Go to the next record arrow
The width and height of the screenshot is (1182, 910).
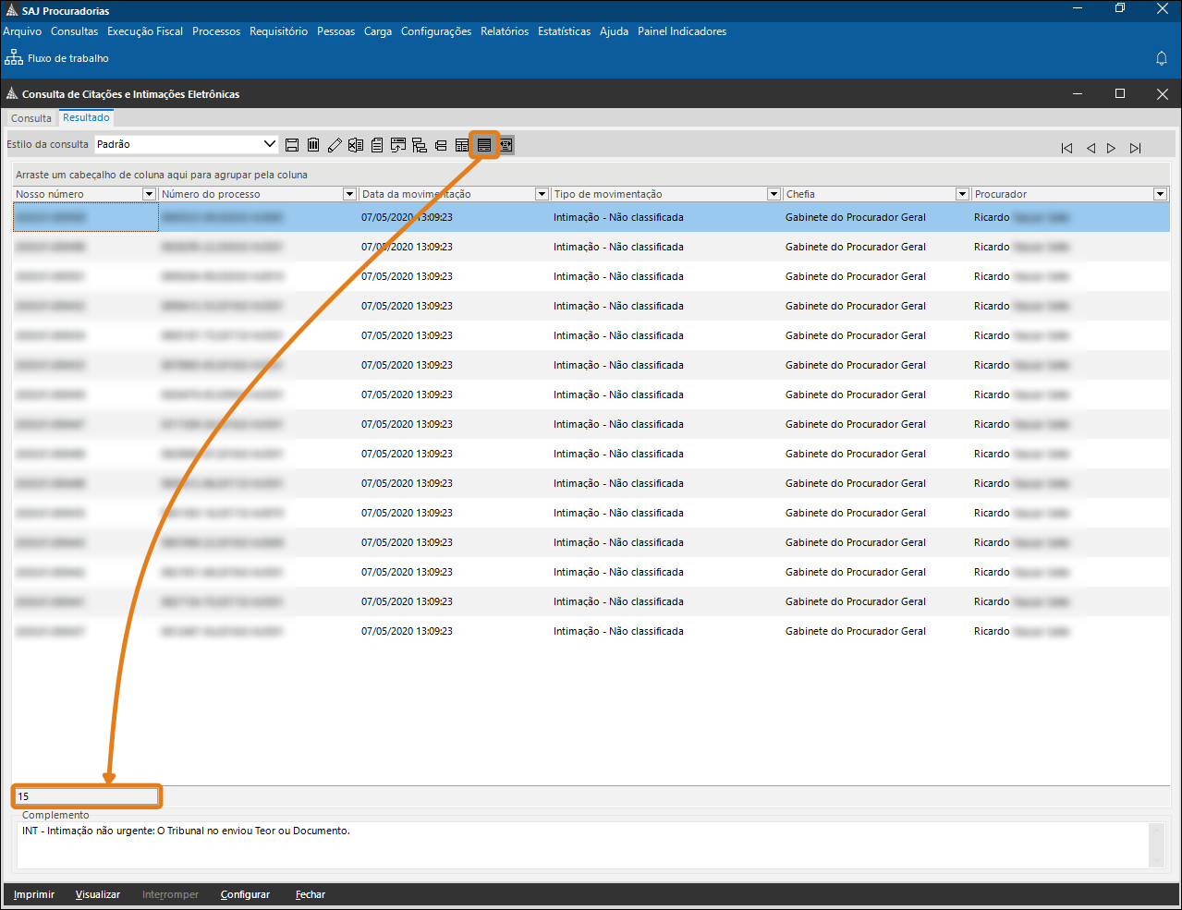(x=1112, y=148)
